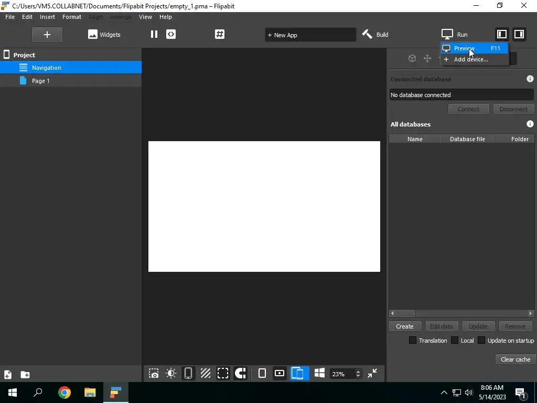Screen dimensions: 537x403
Task: Click the 23% zoom stepper arrows
Action: pos(358,374)
